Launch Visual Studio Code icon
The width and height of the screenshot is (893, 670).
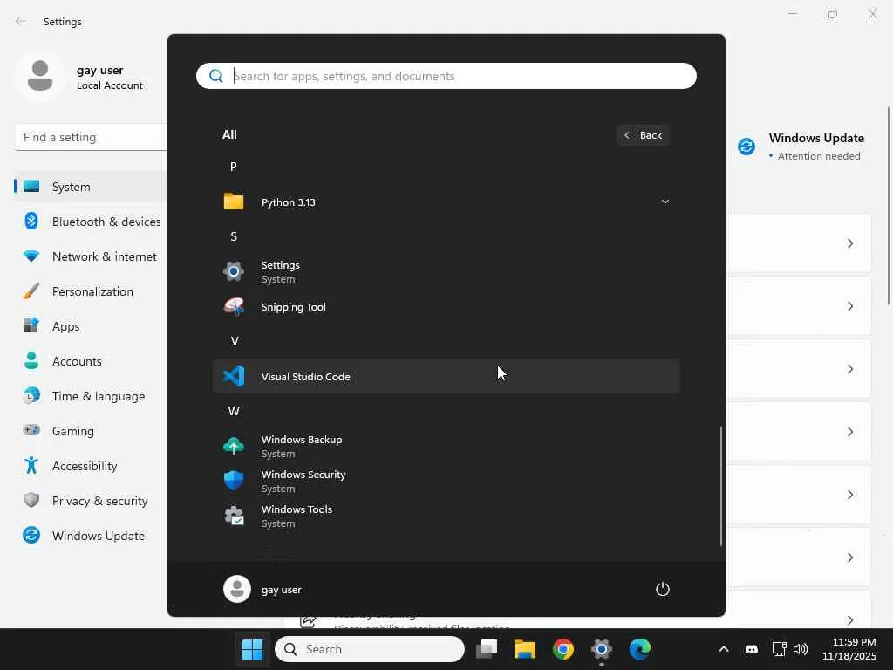(234, 376)
